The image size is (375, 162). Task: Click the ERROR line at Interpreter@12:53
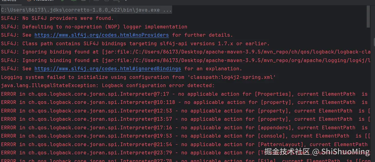pyautogui.click(x=186, y=111)
